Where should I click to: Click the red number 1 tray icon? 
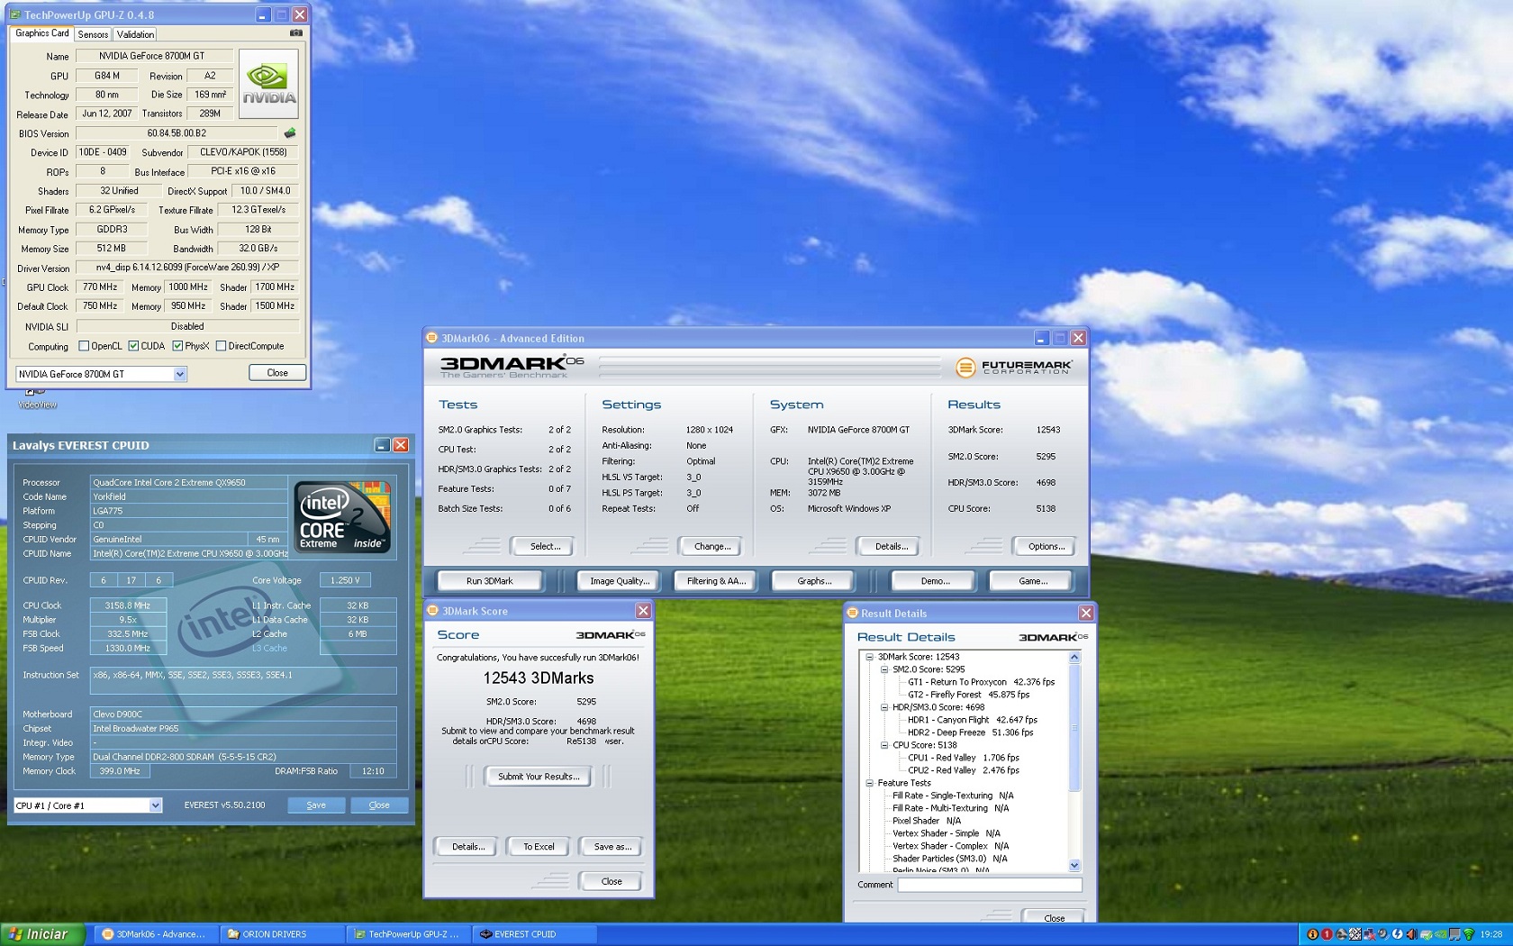(x=1327, y=934)
